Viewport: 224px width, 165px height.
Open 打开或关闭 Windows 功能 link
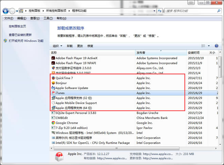(26, 41)
